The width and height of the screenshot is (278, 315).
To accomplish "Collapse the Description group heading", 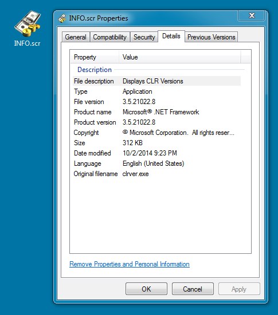I will click(x=95, y=70).
